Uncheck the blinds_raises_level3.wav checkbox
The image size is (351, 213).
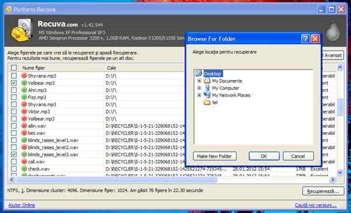click(x=13, y=154)
